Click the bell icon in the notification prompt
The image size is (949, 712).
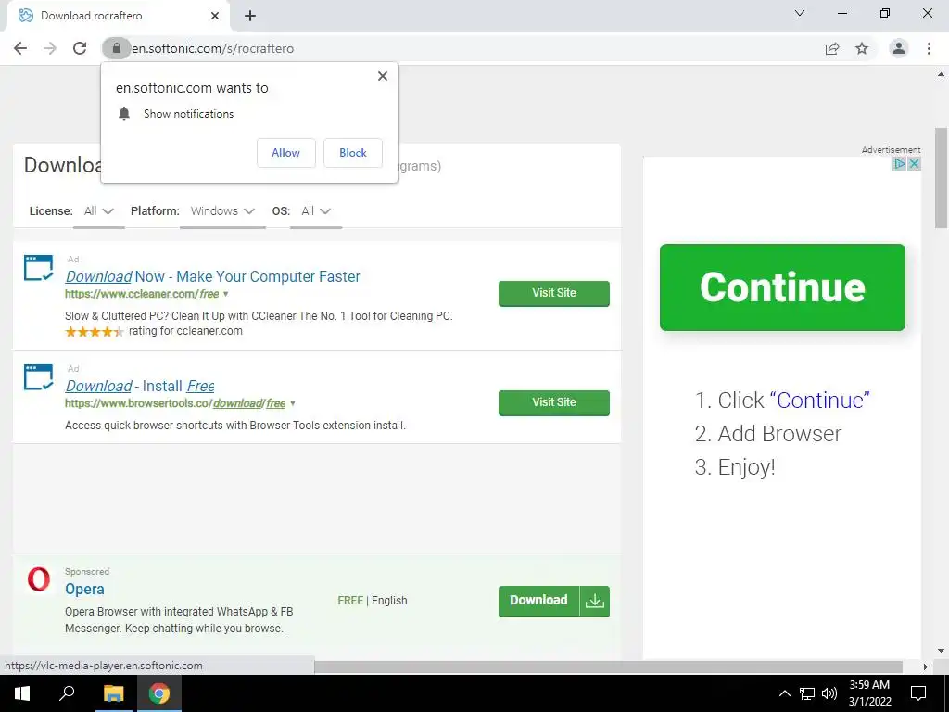coord(124,113)
